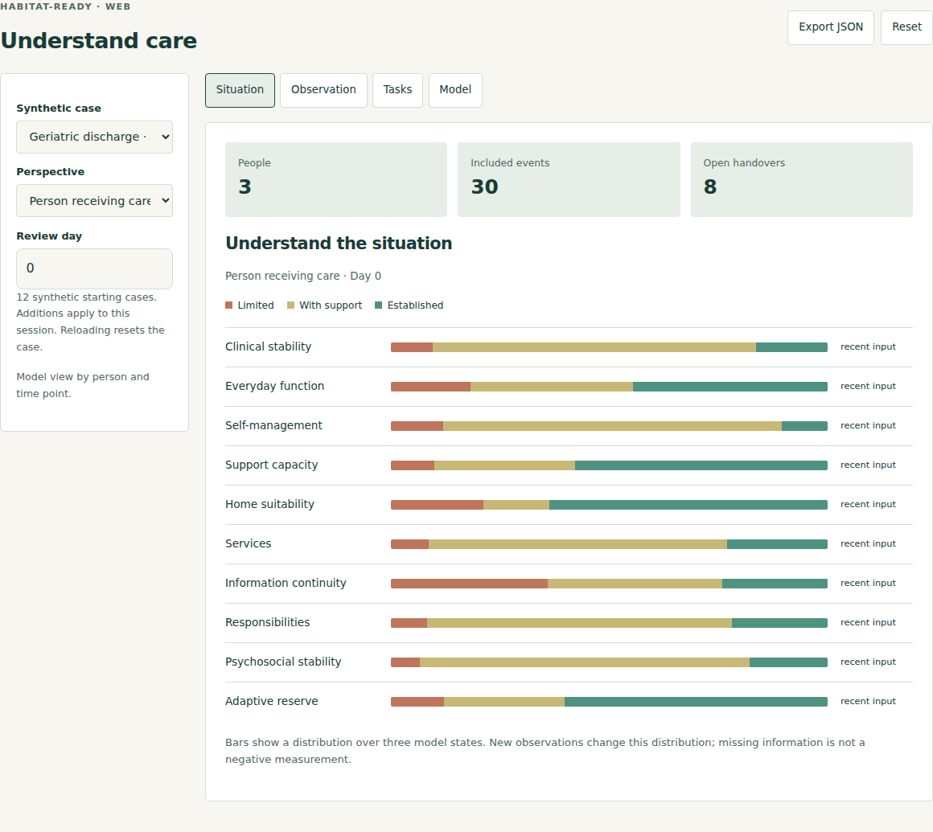This screenshot has height=832, width=933.
Task: Click the Adaptive reserve row label
Action: [x=272, y=701]
